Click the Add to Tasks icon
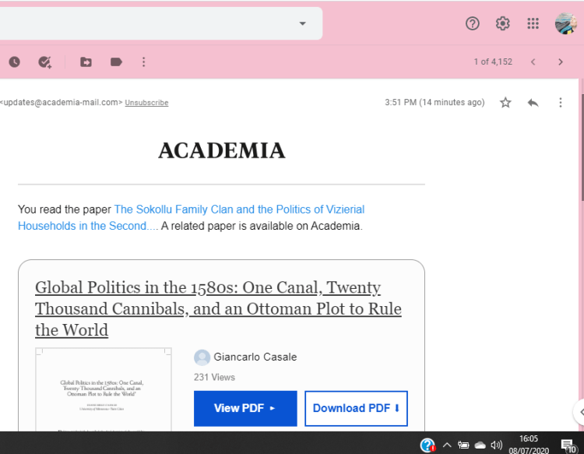Viewport: 584px width, 454px height. click(45, 62)
